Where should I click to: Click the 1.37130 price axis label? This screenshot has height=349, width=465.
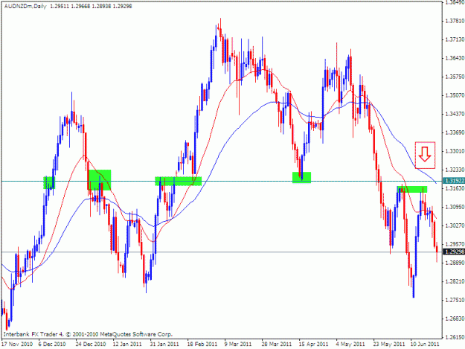coord(455,39)
